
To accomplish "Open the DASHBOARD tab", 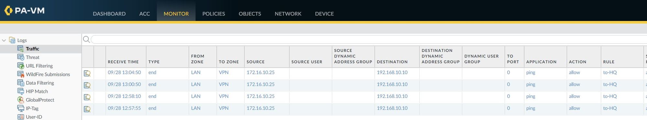I will pos(109,14).
